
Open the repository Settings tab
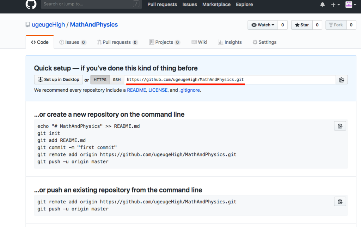pyautogui.click(x=264, y=42)
